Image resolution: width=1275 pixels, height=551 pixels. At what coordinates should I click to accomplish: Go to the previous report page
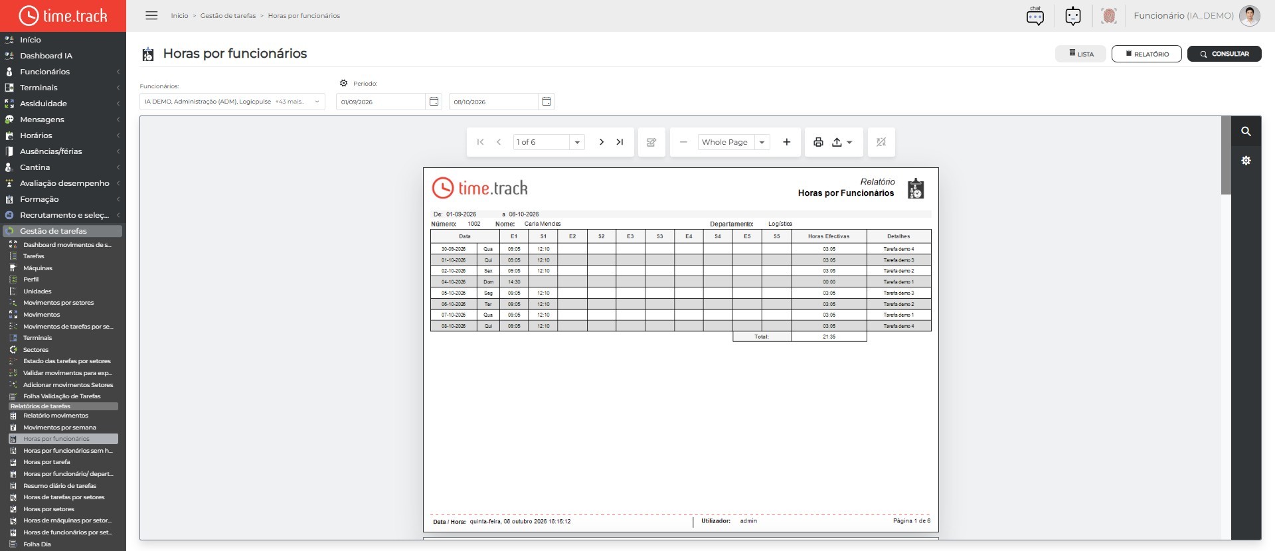499,142
